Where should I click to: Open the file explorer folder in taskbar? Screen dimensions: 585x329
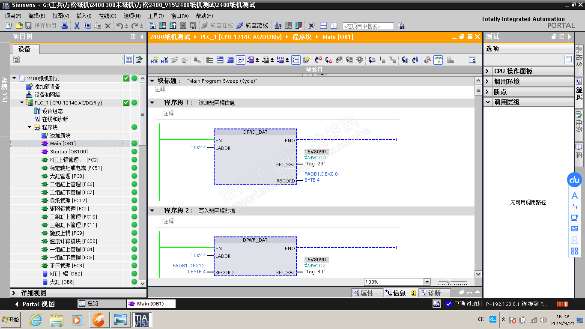[x=57, y=320]
